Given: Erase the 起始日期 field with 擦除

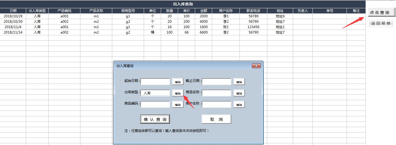Looking at the screenshot, I should click(x=178, y=82).
